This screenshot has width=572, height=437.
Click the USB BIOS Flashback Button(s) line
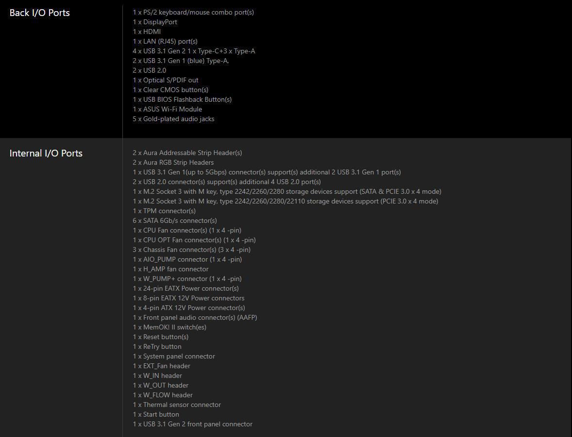[x=183, y=99]
